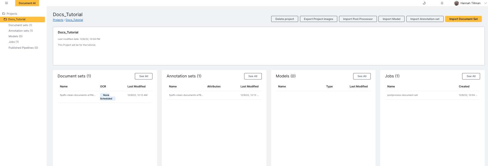Click Created column header in Jobs

(464, 87)
